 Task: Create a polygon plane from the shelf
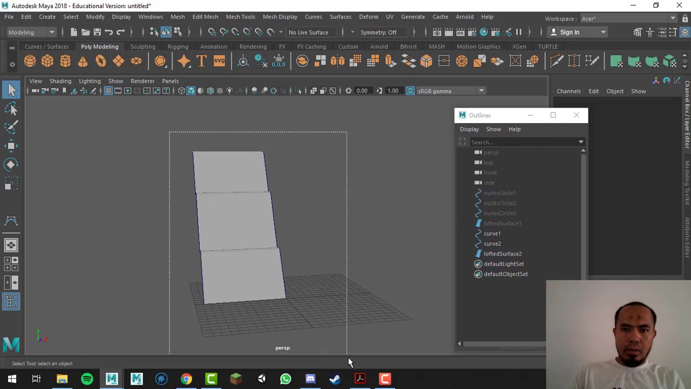(119, 61)
